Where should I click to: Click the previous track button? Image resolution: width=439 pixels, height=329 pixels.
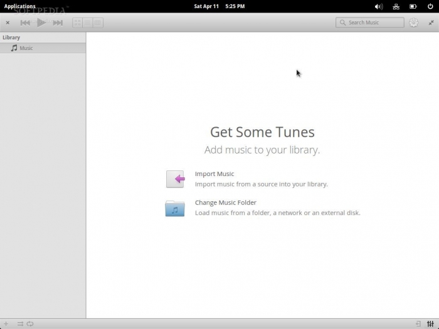[25, 23]
